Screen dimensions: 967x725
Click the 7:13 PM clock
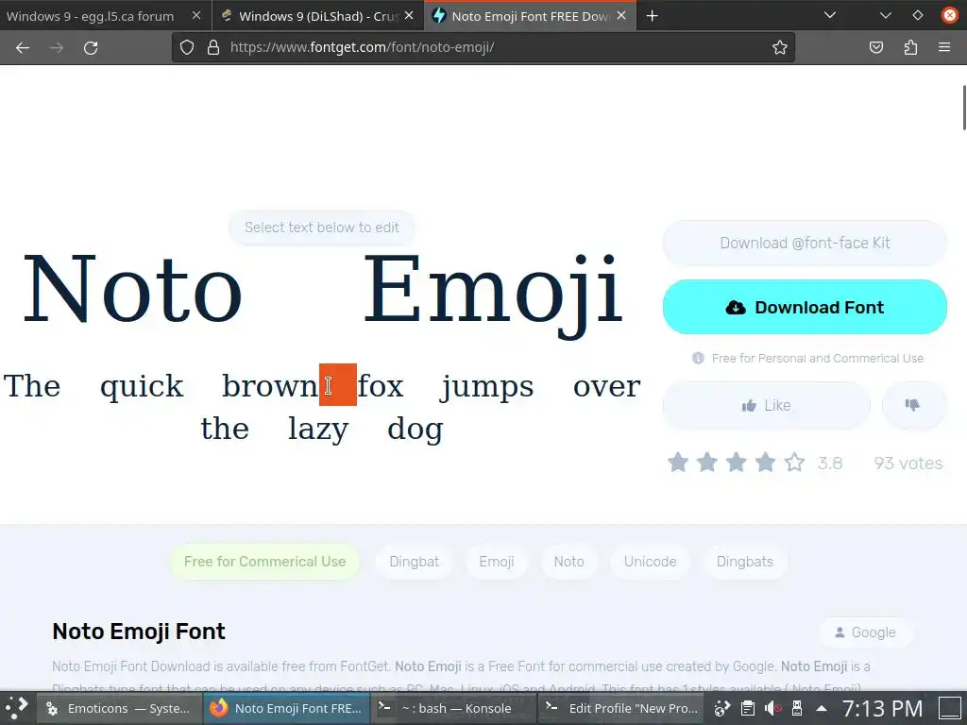click(883, 708)
